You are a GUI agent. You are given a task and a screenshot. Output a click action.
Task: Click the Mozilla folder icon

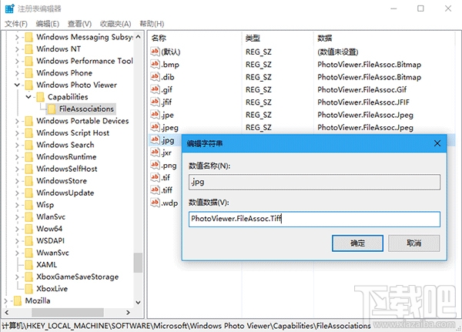[x=18, y=300]
